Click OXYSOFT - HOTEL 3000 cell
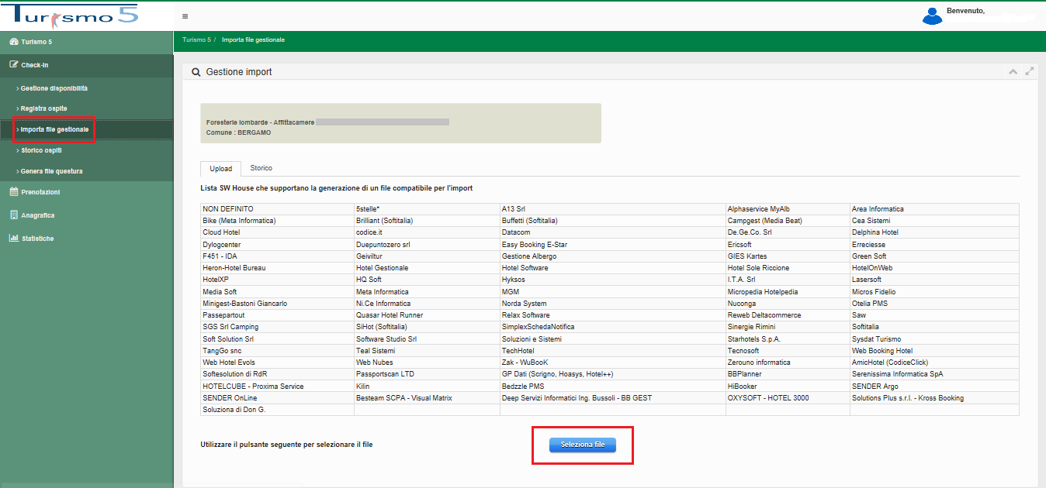This screenshot has width=1046, height=488. (788, 398)
